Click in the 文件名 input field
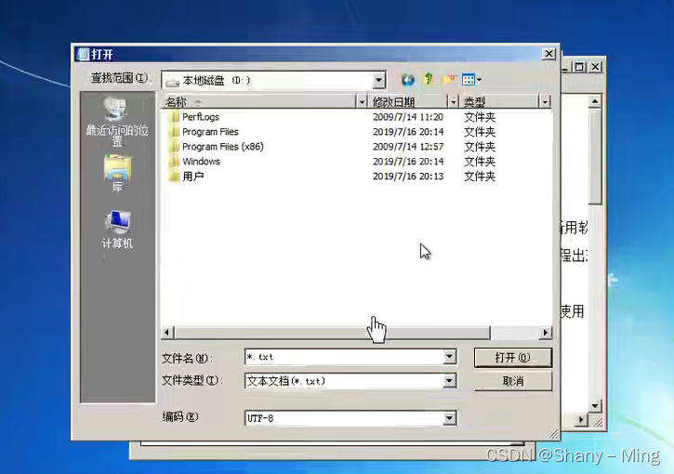The image size is (674, 474). click(344, 357)
